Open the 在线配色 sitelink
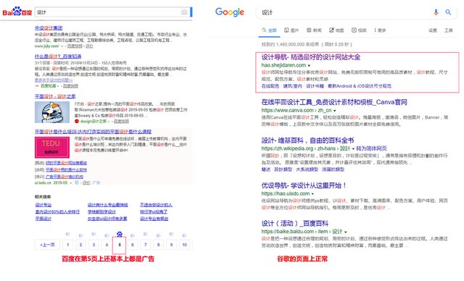 270,86
